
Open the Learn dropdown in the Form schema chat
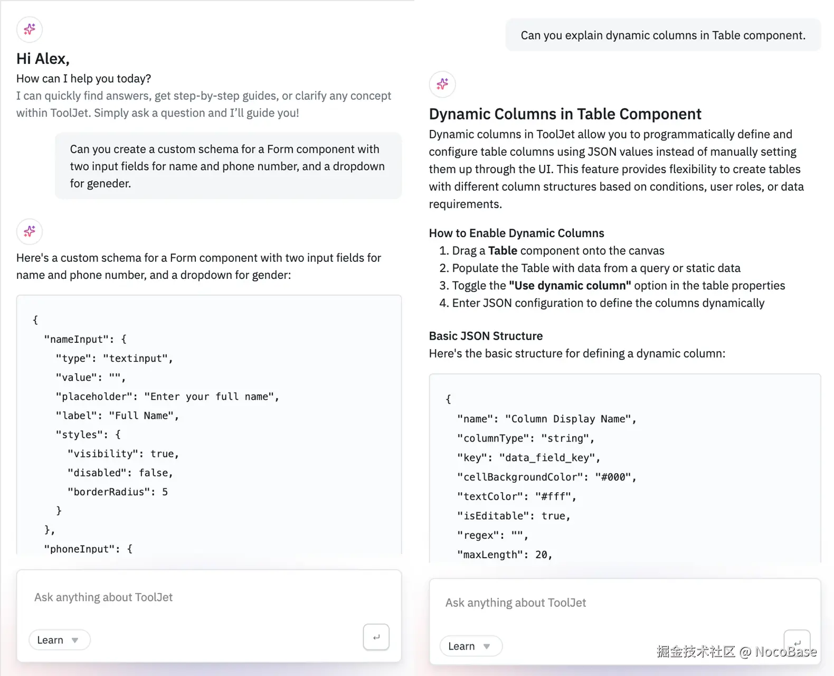pos(59,640)
